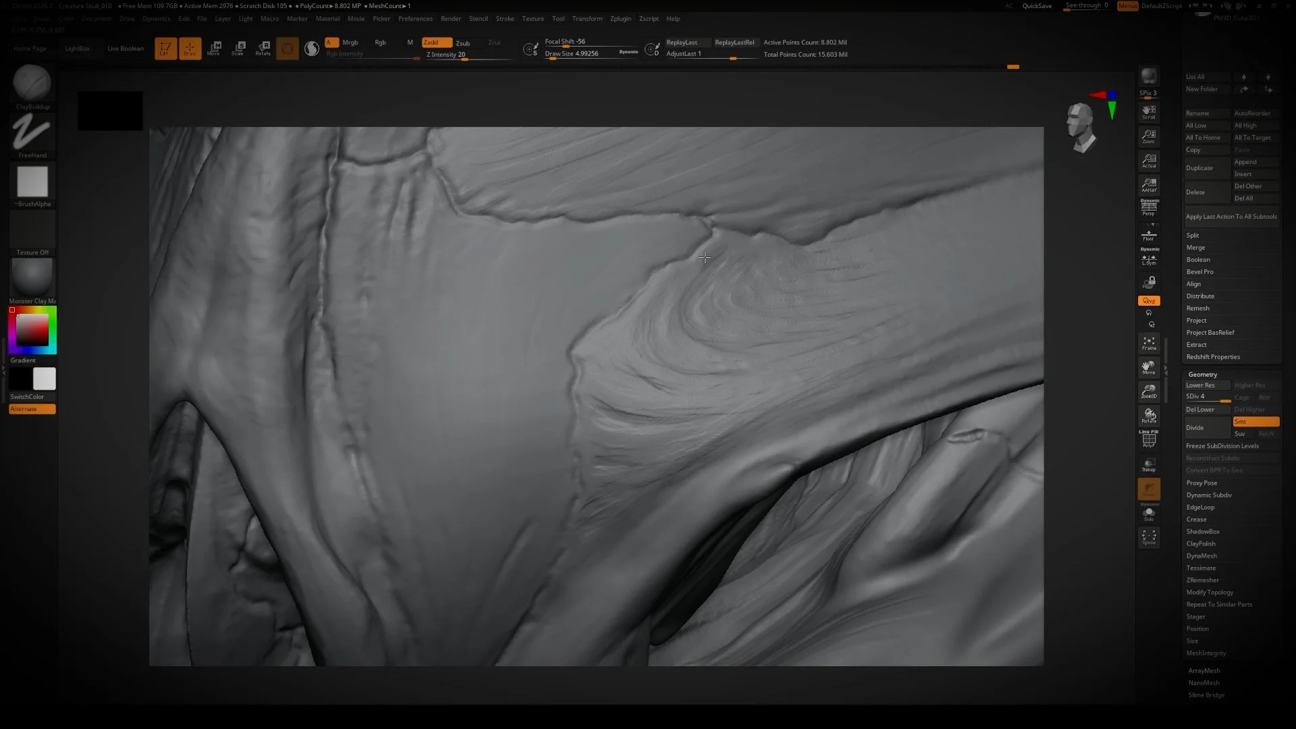Open the Preferences menu
Viewport: 1296px width, 729px height.
pos(415,19)
